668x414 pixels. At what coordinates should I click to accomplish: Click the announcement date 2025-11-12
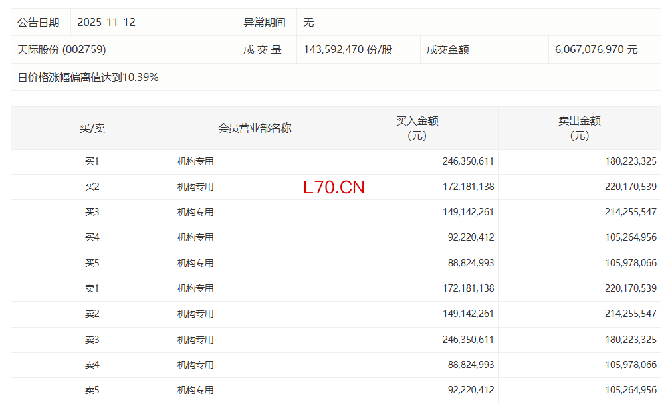coord(106,22)
